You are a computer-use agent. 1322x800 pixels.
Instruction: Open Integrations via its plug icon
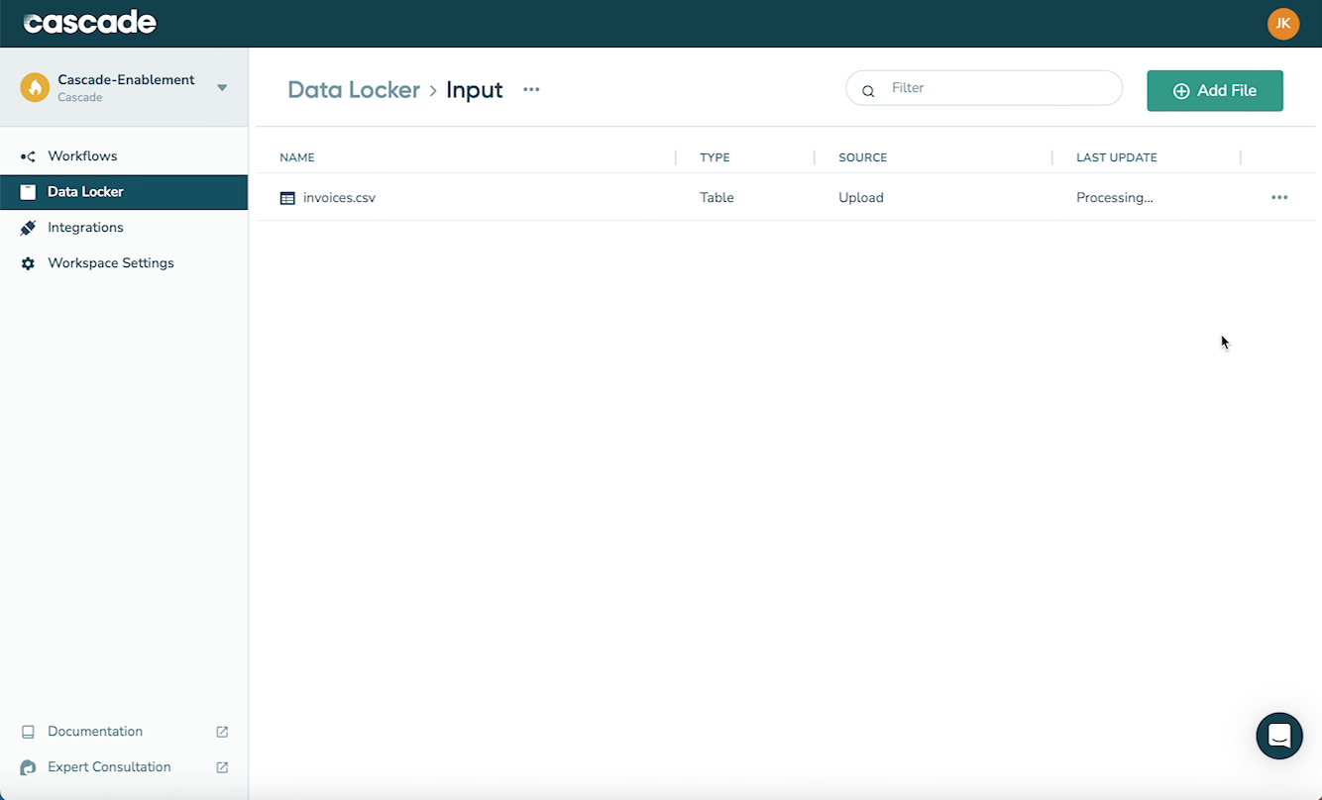point(28,227)
